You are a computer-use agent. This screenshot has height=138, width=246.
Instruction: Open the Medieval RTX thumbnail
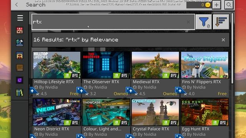point(155,65)
